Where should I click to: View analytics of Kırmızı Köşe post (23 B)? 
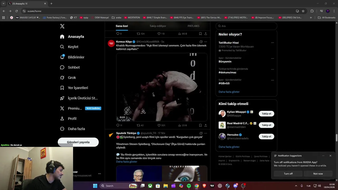[x=182, y=125]
